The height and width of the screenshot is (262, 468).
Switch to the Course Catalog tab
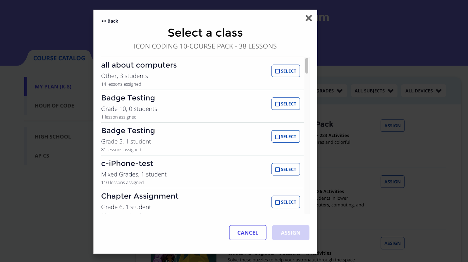click(59, 58)
